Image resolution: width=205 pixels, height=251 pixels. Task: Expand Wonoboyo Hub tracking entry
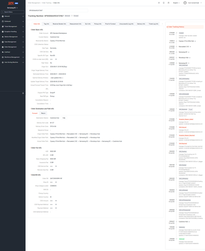pyautogui.click(x=190, y=58)
